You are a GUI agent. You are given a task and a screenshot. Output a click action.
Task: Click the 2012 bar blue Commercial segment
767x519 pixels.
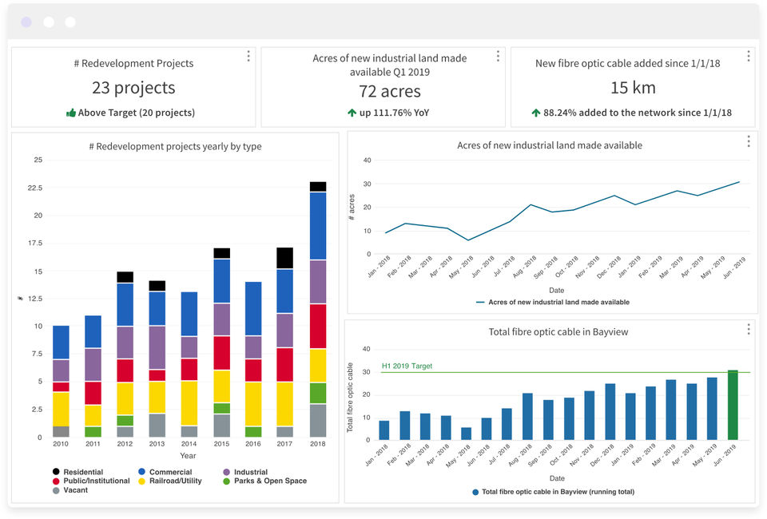125,304
